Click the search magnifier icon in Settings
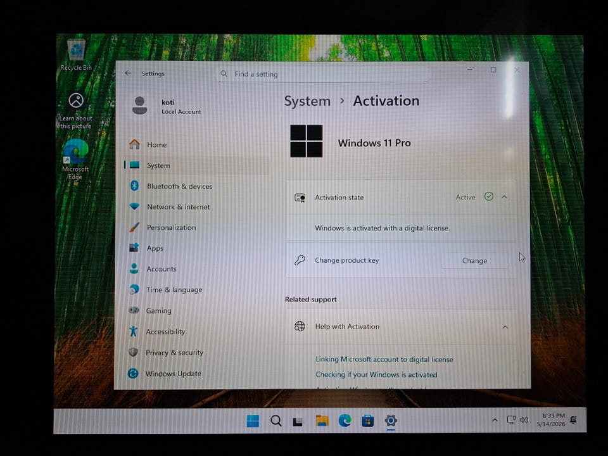608x456 pixels. pos(224,73)
